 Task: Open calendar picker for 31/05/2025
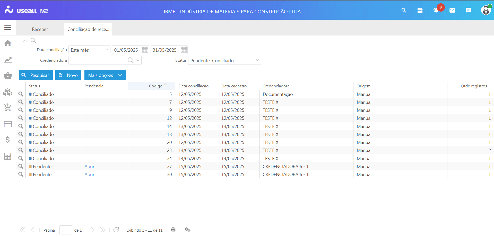[x=184, y=50]
